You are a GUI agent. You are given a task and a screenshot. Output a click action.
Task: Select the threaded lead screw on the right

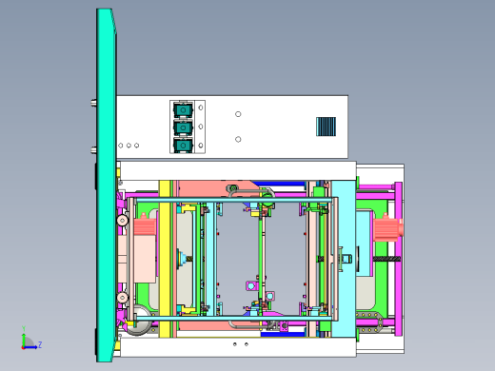tap(387, 259)
